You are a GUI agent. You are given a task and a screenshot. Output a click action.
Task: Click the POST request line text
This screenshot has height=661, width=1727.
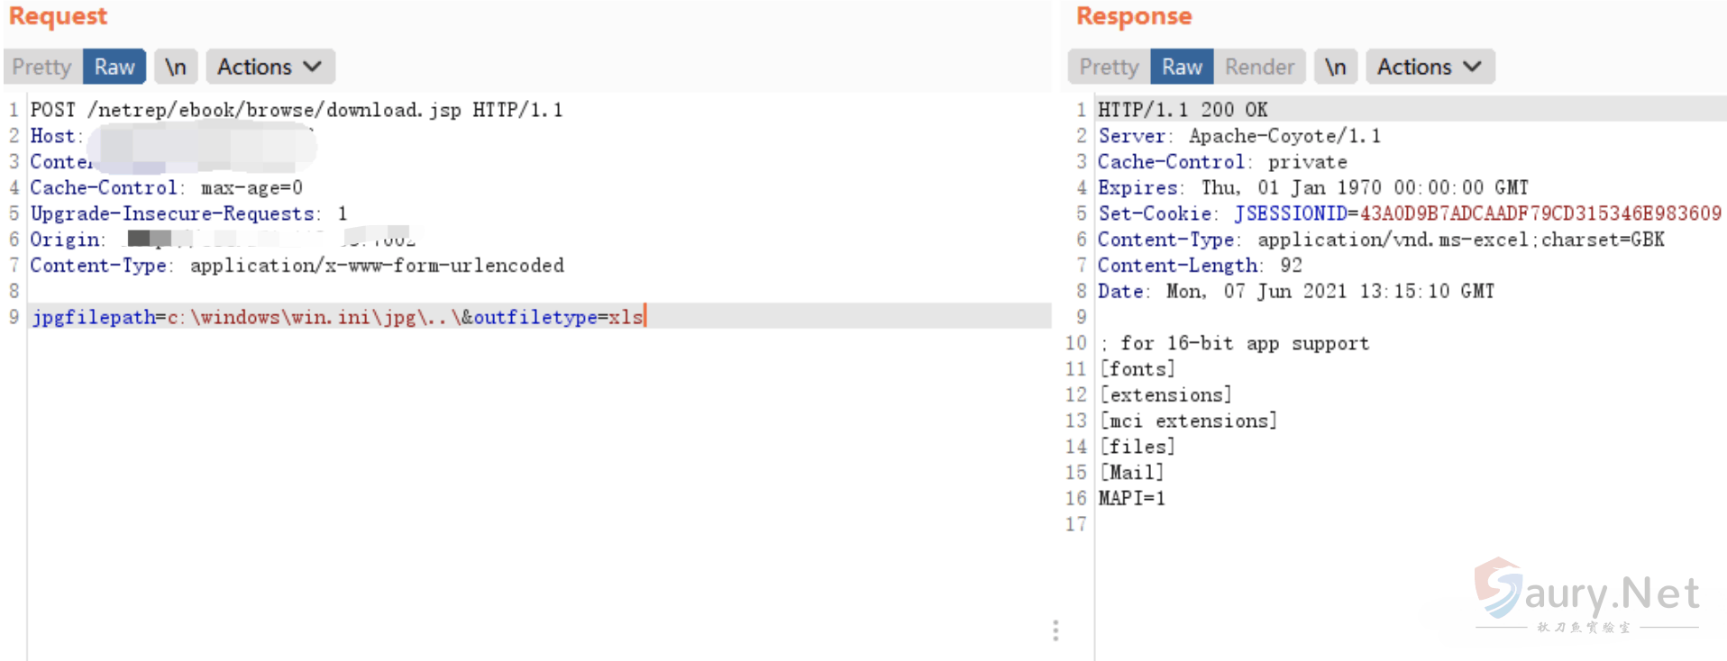297,110
